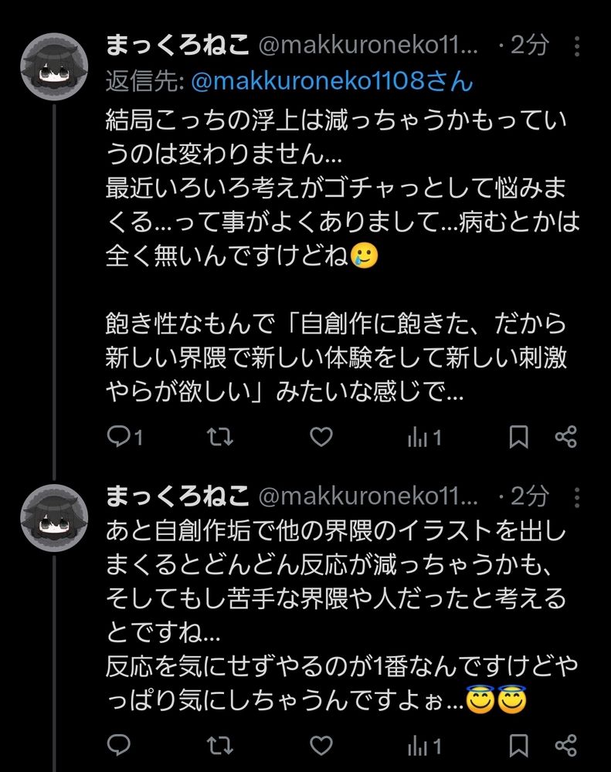The image size is (611, 772).
Task: Retweet the second tweet
Action: [x=220, y=745]
